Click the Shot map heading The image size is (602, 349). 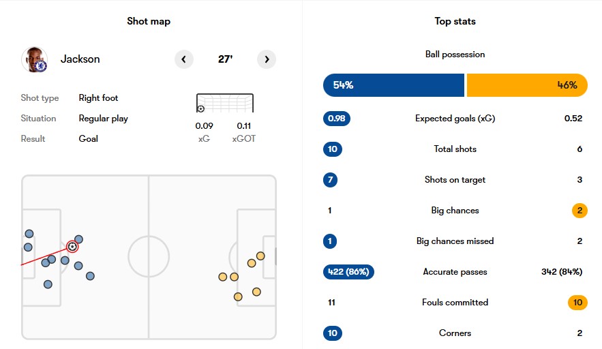pyautogui.click(x=149, y=21)
